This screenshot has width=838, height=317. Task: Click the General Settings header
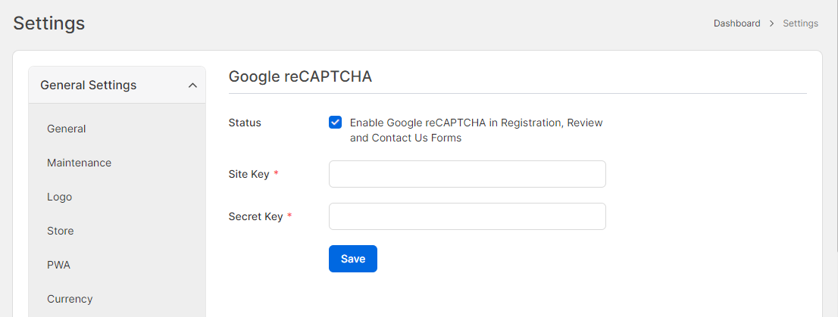click(117, 85)
